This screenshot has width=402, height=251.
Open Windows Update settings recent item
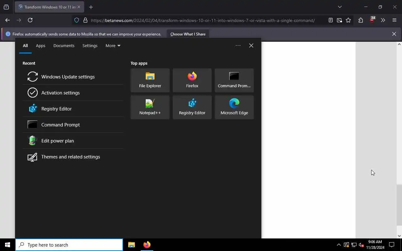coord(73,77)
